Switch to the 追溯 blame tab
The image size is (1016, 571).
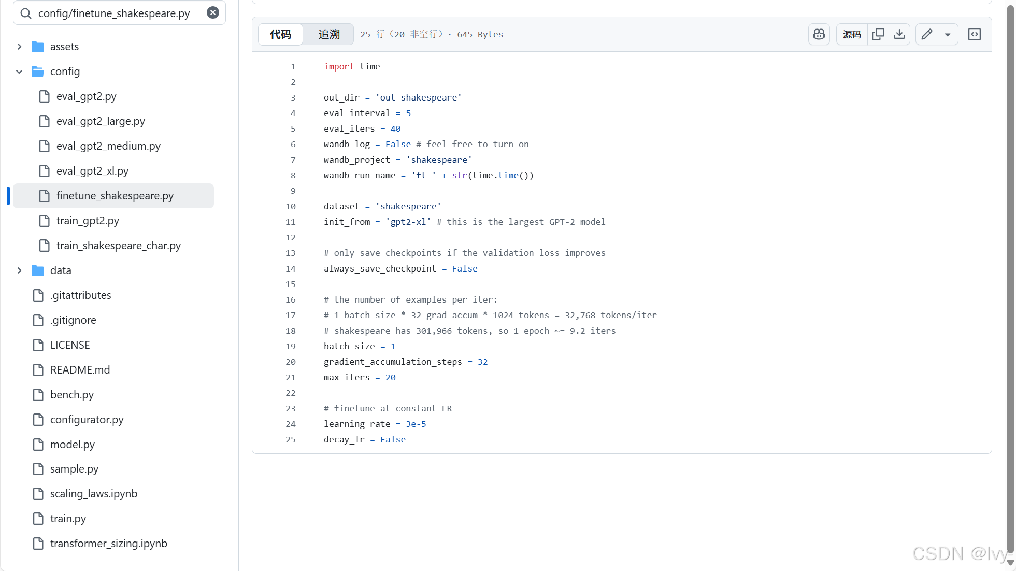[x=329, y=34]
